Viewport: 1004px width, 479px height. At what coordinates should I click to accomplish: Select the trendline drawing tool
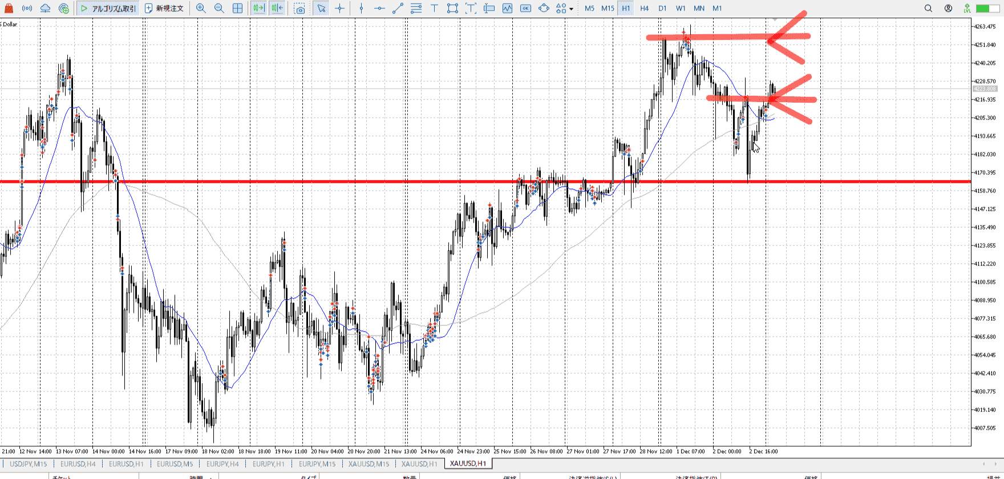398,9
